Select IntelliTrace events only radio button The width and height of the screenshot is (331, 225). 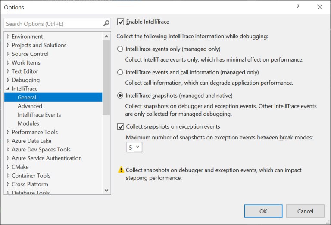click(120, 49)
